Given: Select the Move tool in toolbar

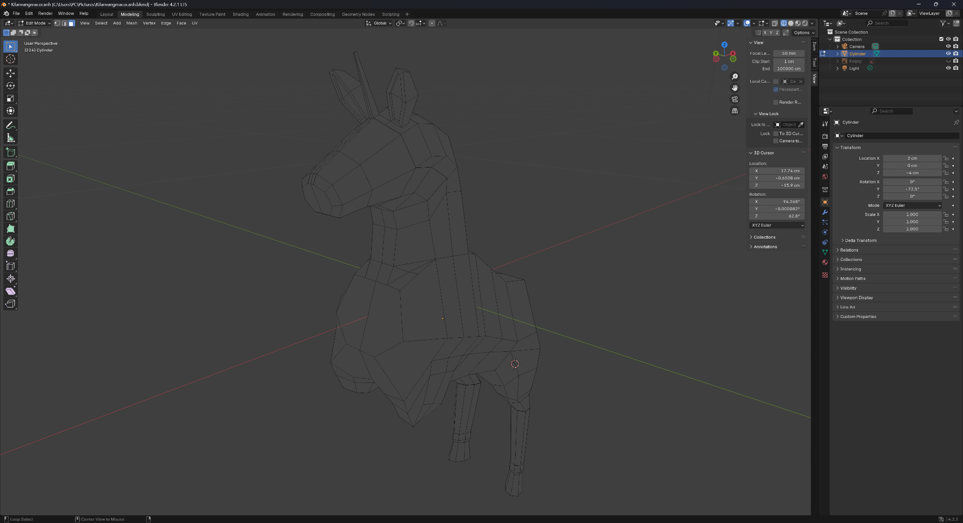Looking at the screenshot, I should (10, 73).
